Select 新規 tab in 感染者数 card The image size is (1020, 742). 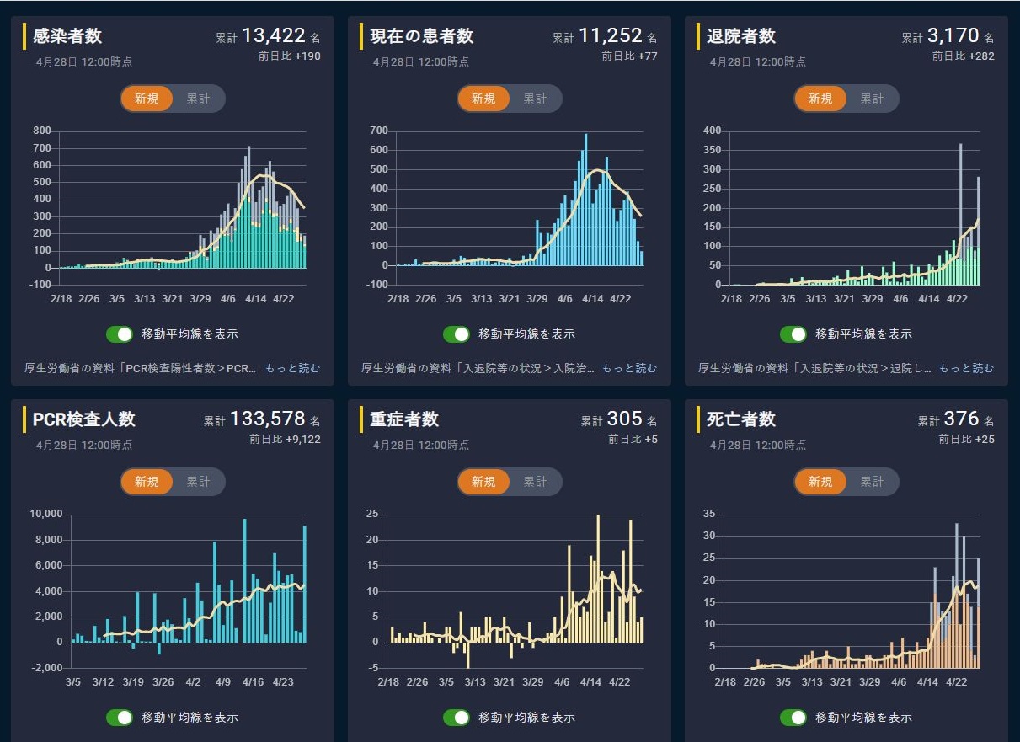(147, 99)
